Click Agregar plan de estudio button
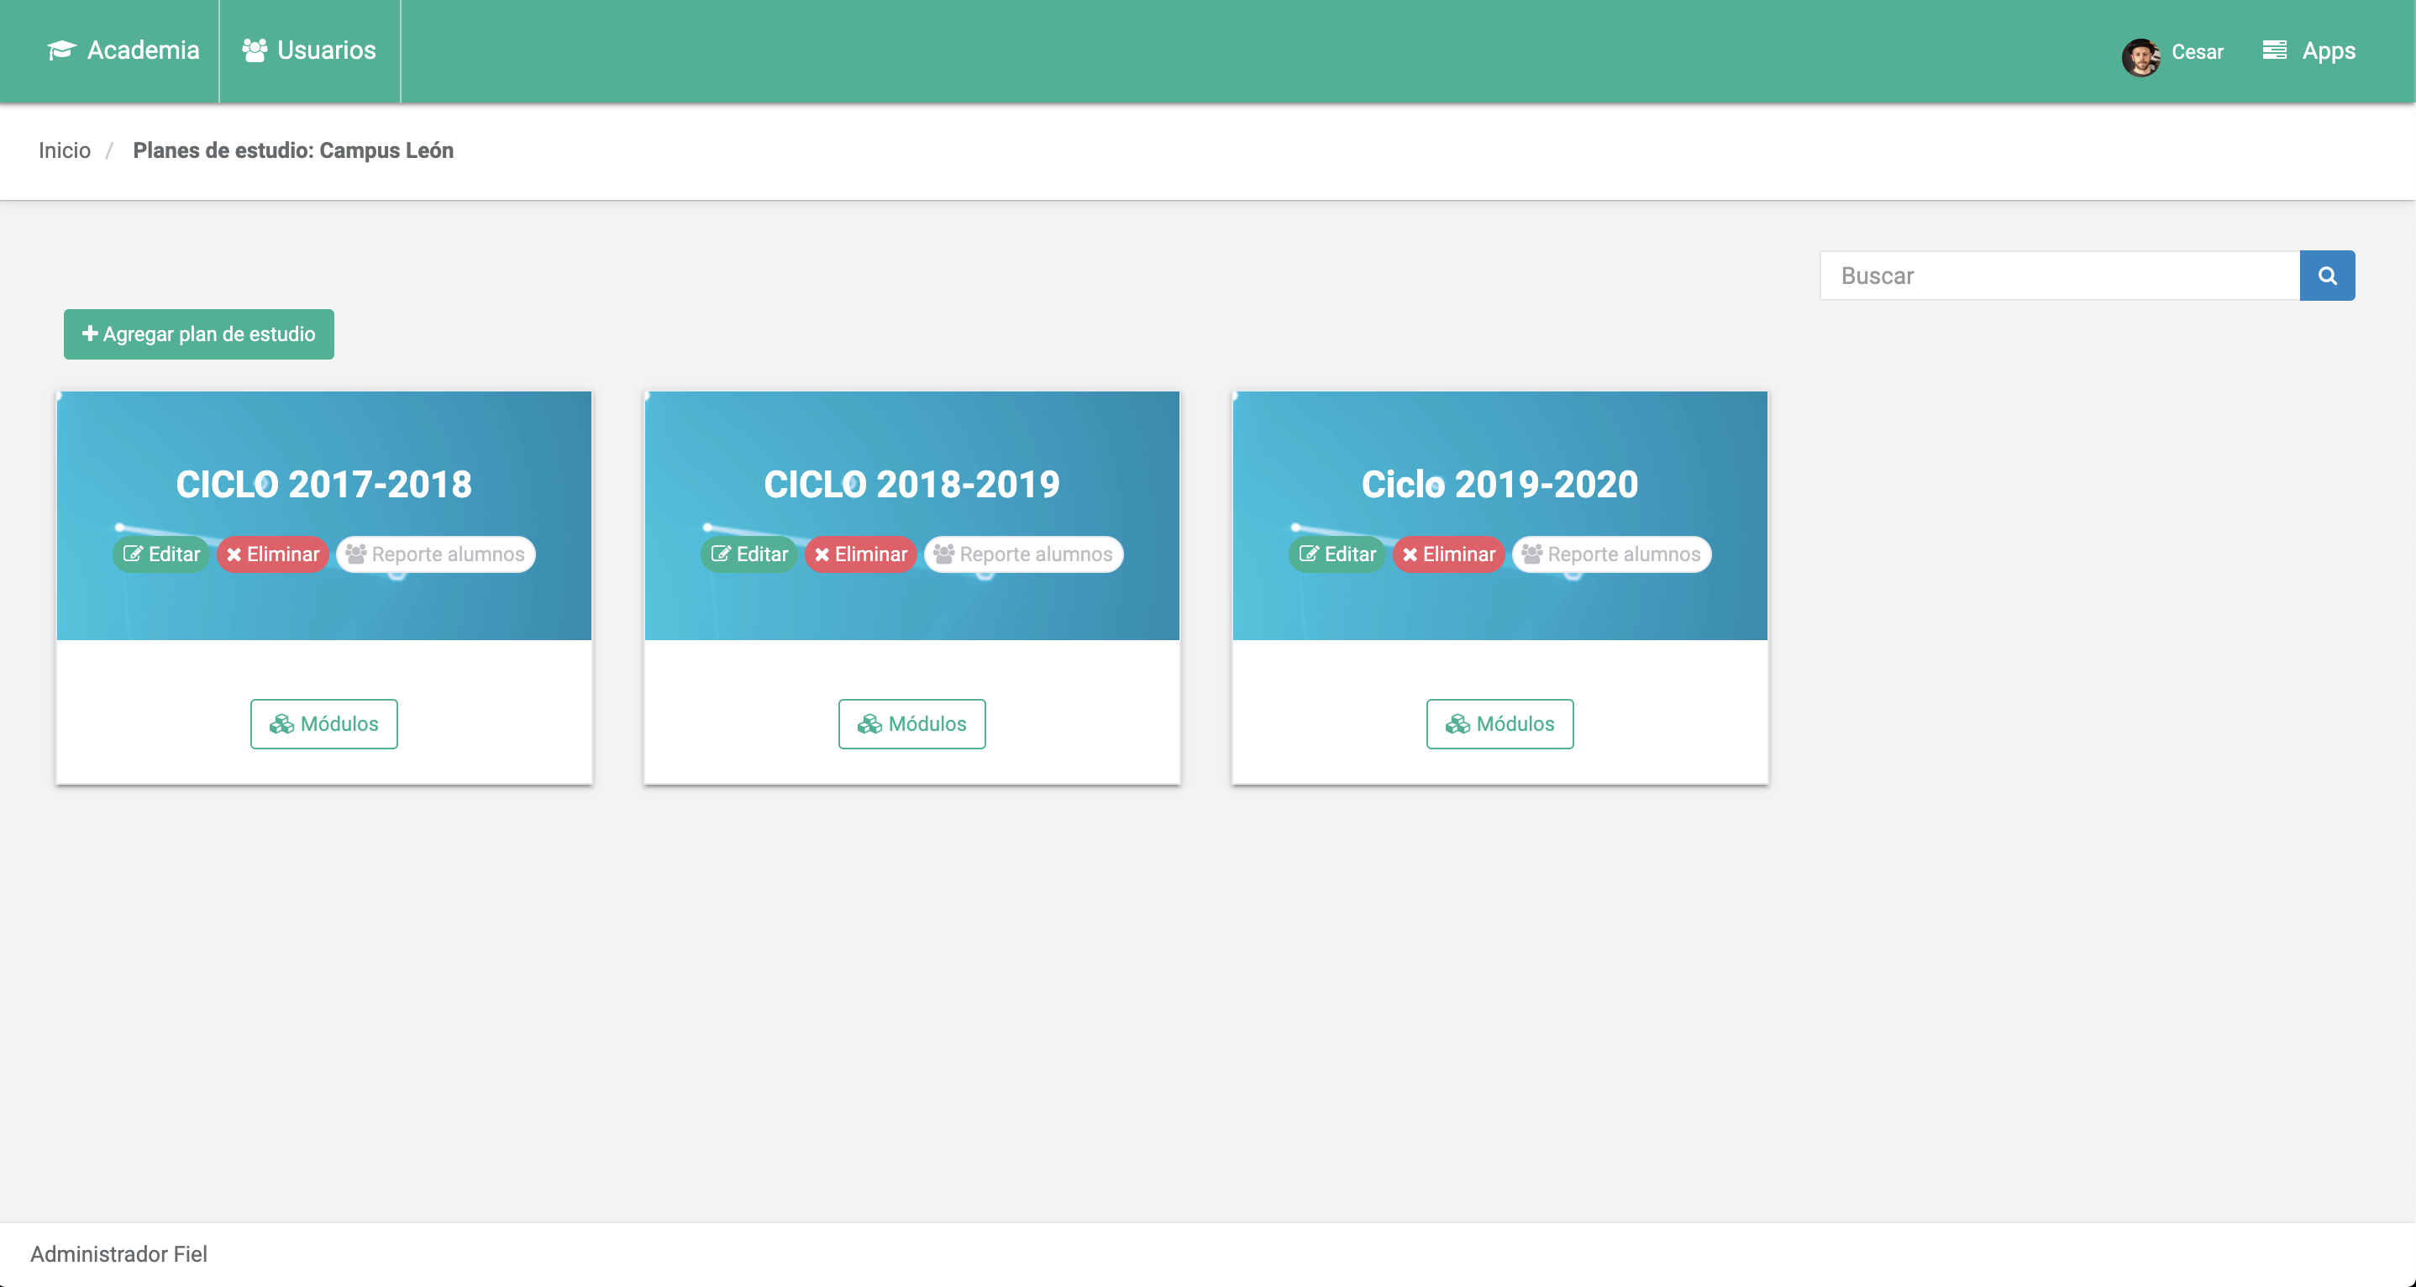 click(198, 333)
